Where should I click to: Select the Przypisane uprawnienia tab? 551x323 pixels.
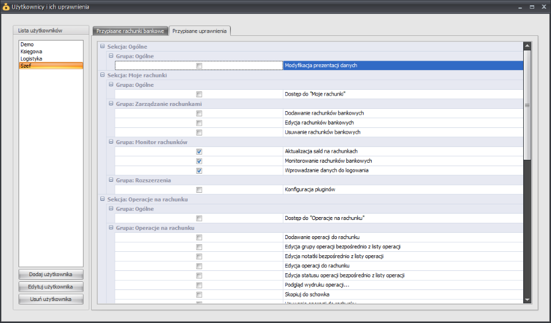[x=200, y=31]
